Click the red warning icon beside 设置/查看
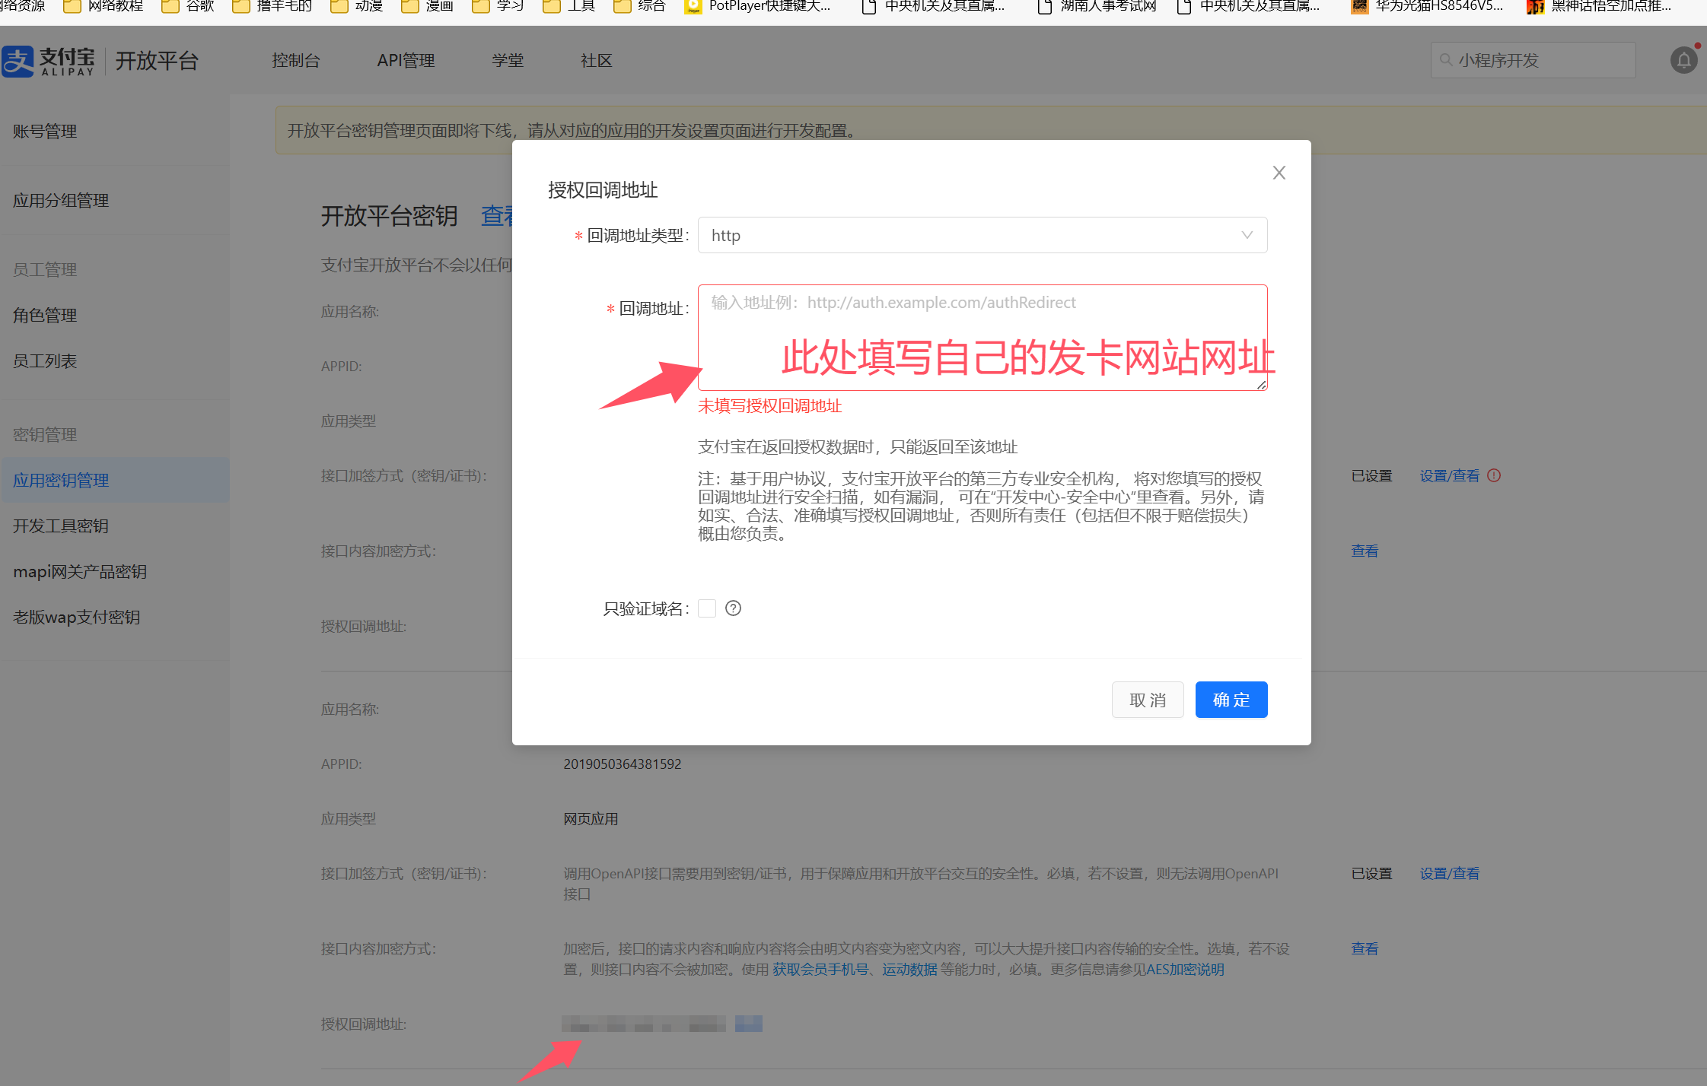 click(x=1494, y=476)
